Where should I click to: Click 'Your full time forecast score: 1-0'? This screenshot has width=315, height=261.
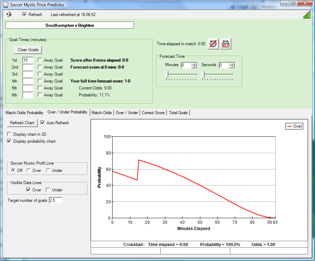coord(100,81)
